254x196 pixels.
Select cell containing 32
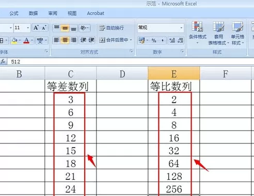(x=174, y=150)
